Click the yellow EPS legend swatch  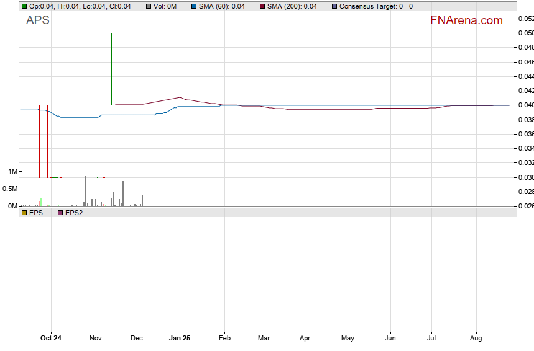click(x=24, y=213)
